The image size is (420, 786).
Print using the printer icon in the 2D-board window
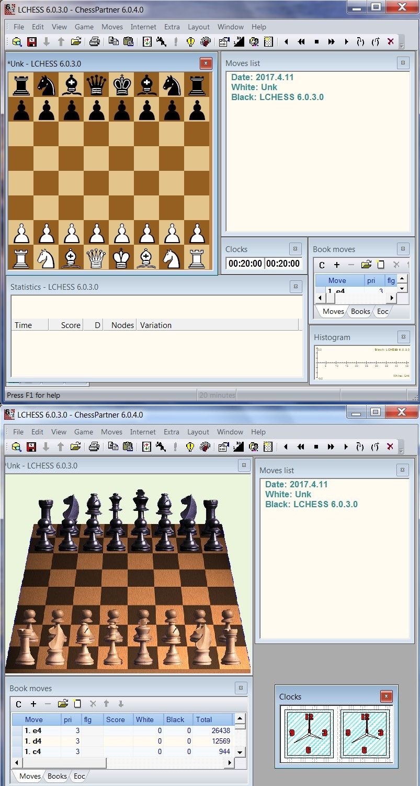point(94,42)
